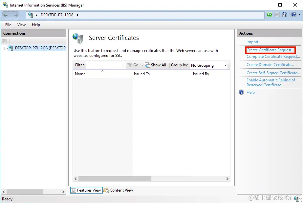The height and width of the screenshot is (203, 303).
Task: Open dropdown arrow beside toolbar help icon
Action: click(x=299, y=15)
